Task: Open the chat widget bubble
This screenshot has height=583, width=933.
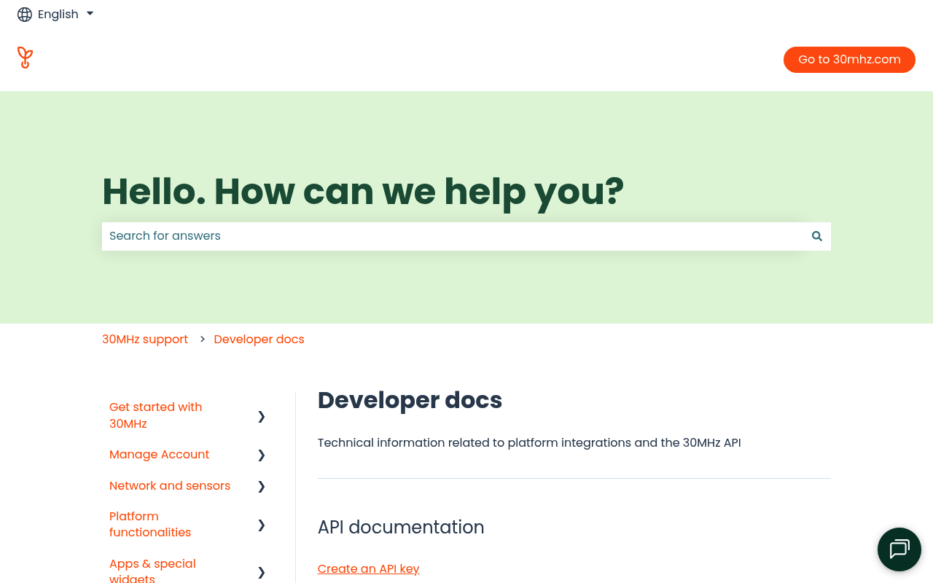Action: 899,549
